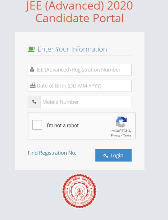Click the Candidate Portal title line

(80, 18)
